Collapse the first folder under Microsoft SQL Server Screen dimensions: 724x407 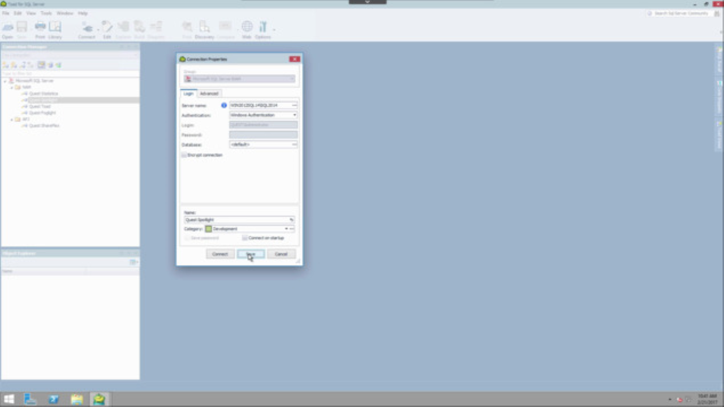point(11,88)
